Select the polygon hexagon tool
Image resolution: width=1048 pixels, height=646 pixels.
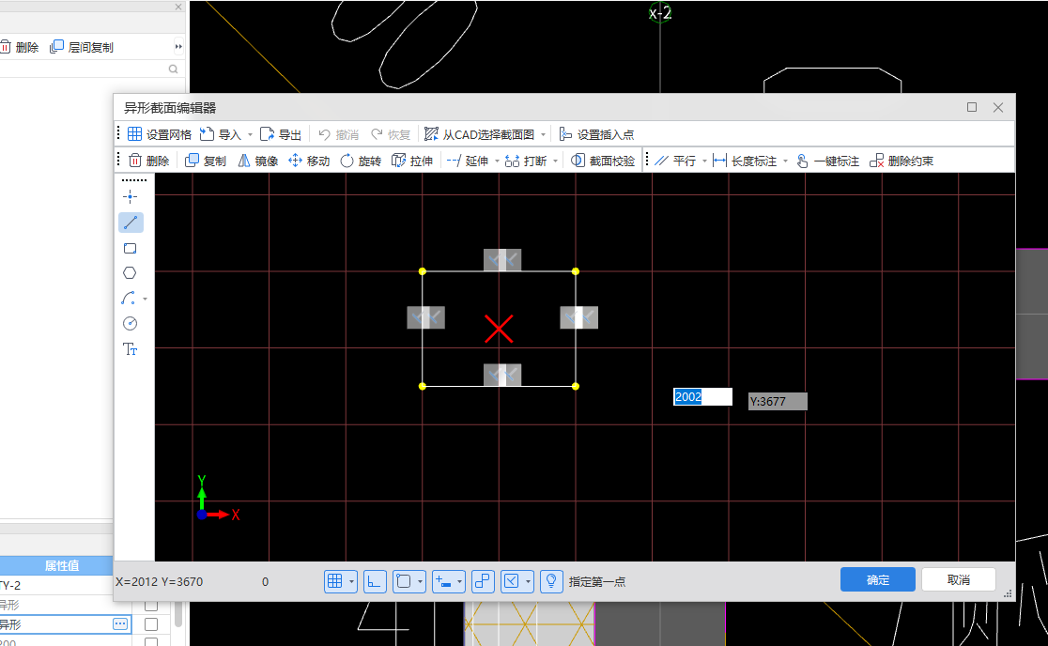coord(130,273)
